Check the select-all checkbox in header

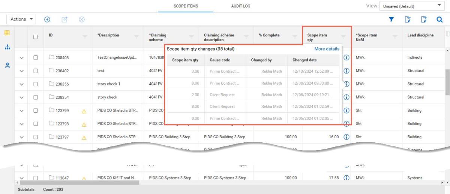point(36,37)
